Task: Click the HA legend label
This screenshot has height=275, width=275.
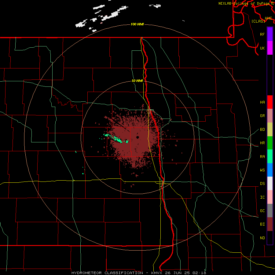Action: [262, 102]
